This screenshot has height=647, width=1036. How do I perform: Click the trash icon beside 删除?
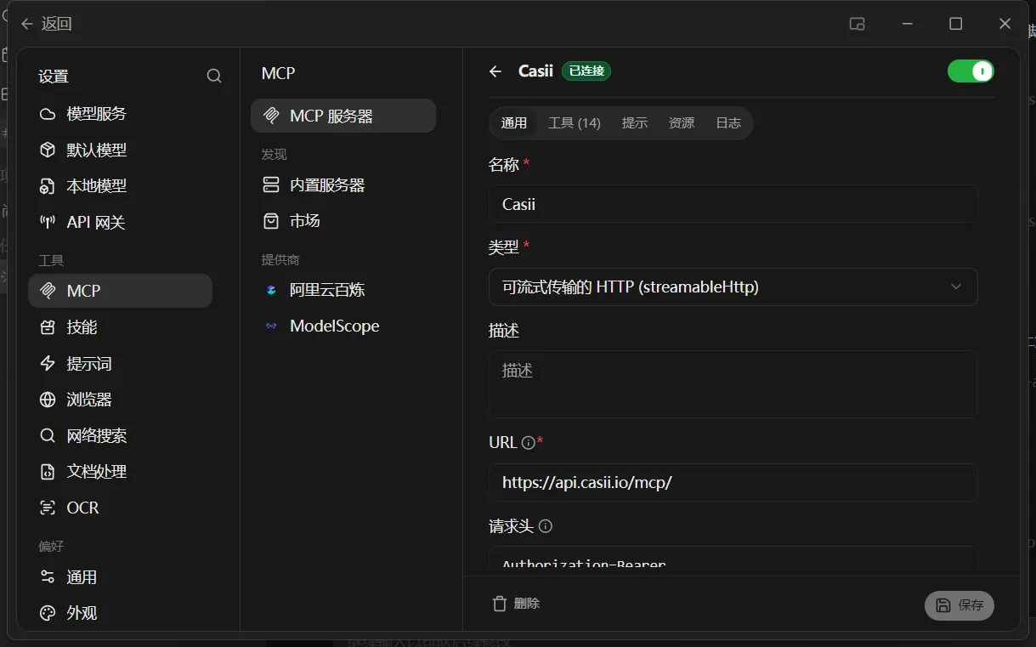coord(500,604)
